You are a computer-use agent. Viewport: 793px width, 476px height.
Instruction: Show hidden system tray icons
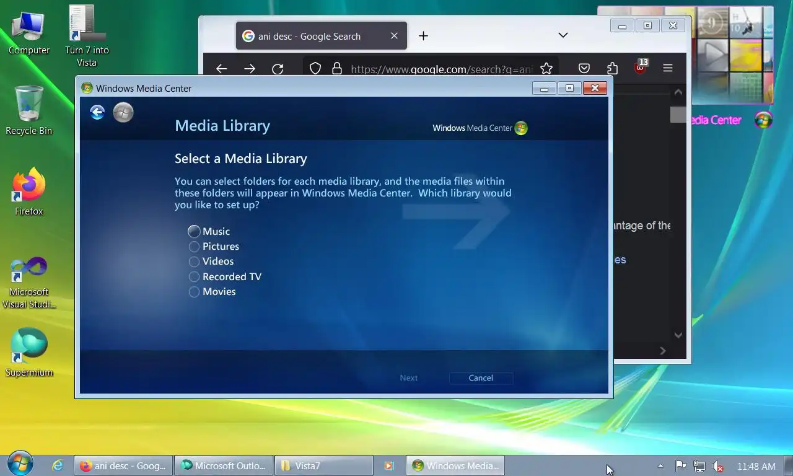[660, 466]
